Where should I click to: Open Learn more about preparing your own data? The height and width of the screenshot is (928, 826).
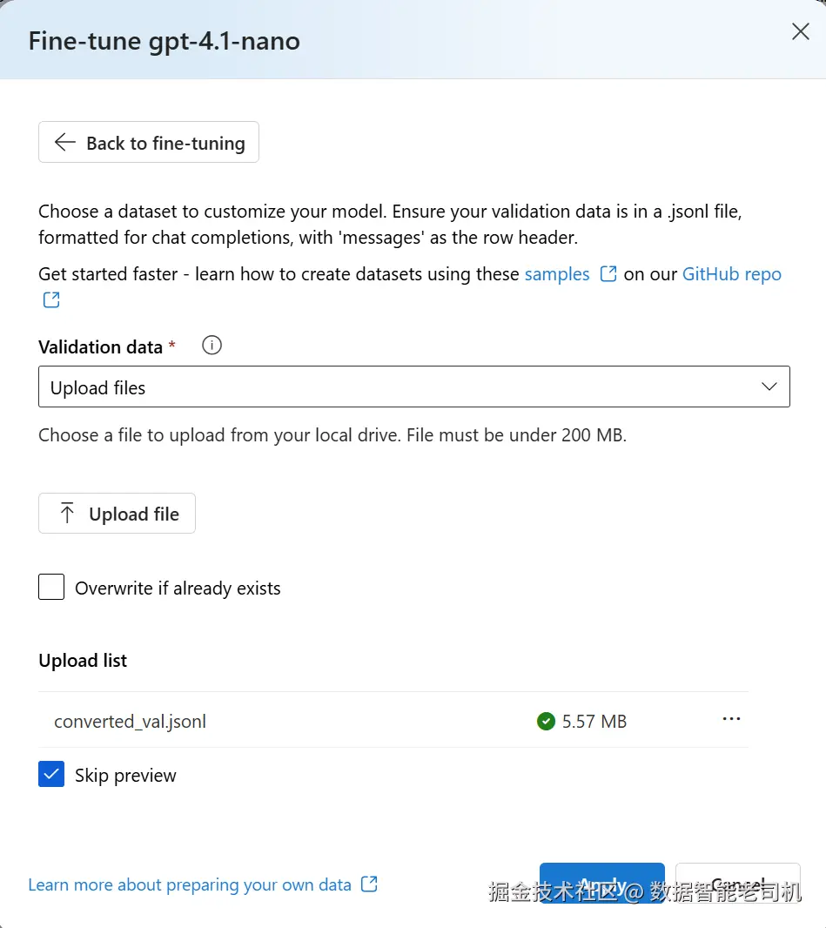pyautogui.click(x=190, y=884)
